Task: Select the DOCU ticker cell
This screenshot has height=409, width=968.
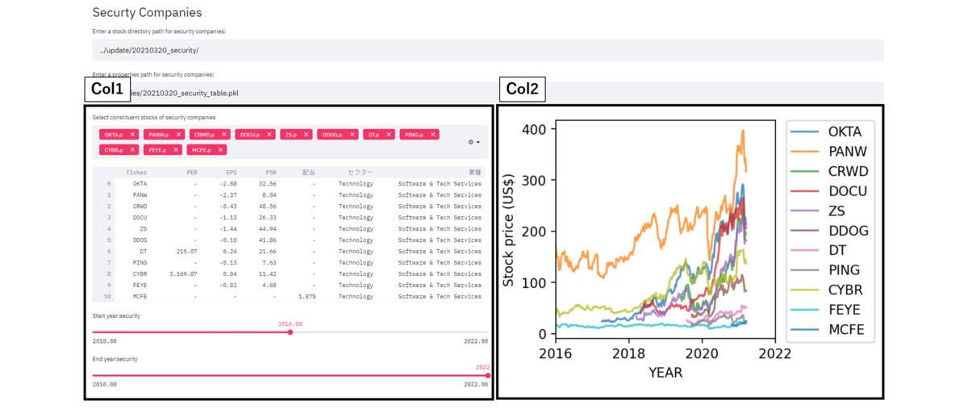Action: pyautogui.click(x=140, y=218)
